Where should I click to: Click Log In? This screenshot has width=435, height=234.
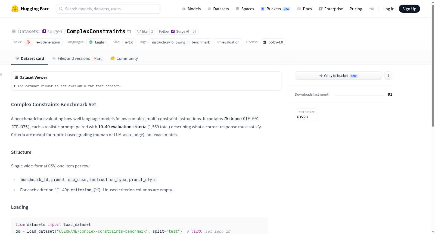pos(389,9)
